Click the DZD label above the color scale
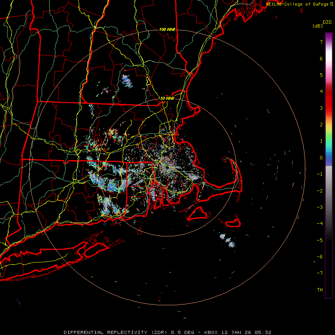 click(327, 22)
